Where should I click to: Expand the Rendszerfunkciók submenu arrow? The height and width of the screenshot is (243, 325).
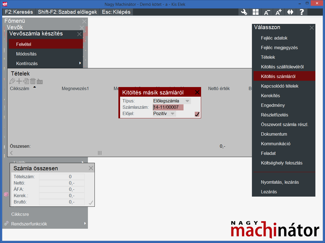tap(85, 223)
